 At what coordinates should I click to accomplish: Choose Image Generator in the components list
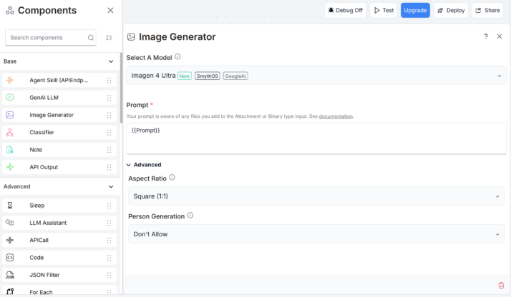[51, 115]
